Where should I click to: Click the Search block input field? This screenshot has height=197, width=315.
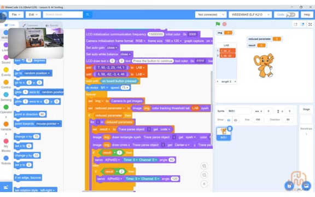tap(63, 14)
